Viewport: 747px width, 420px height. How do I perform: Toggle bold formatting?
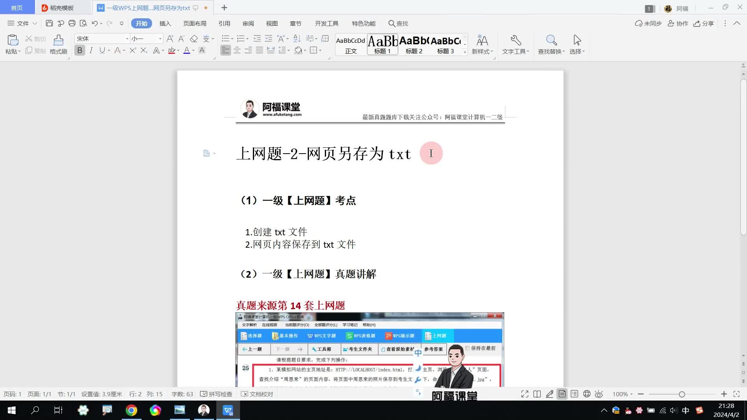[80, 51]
